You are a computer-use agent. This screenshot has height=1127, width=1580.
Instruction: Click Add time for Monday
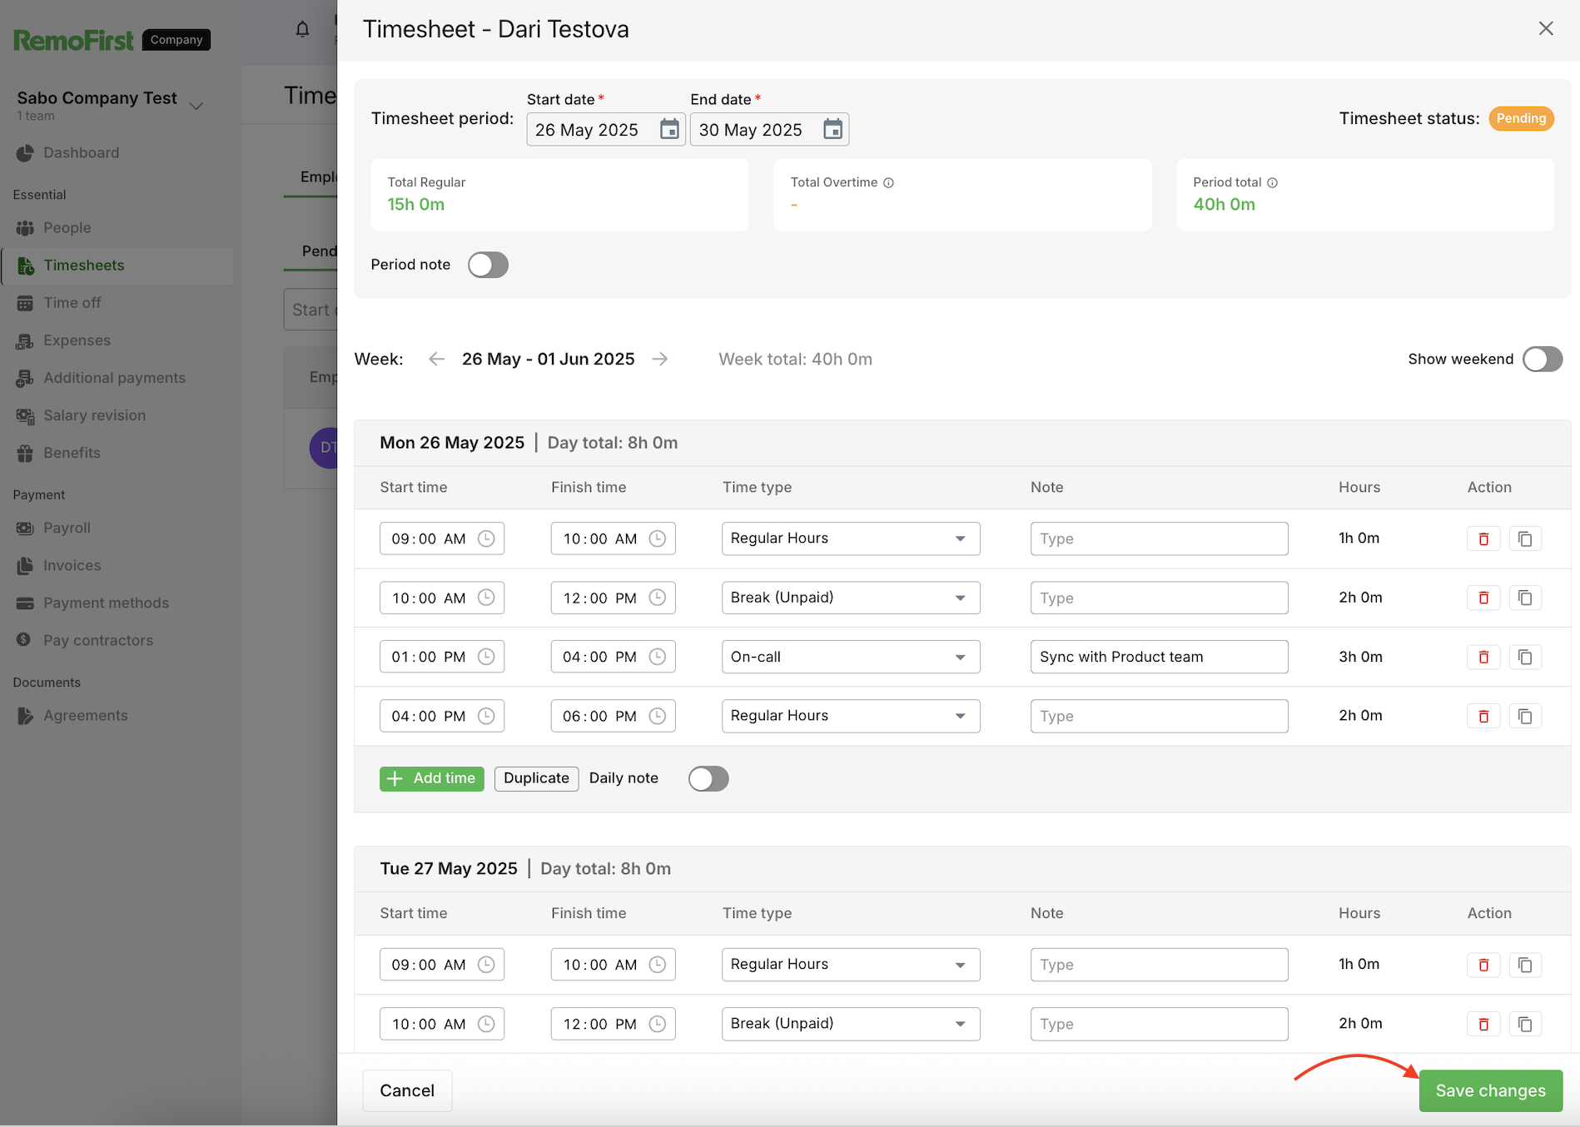pos(431,778)
